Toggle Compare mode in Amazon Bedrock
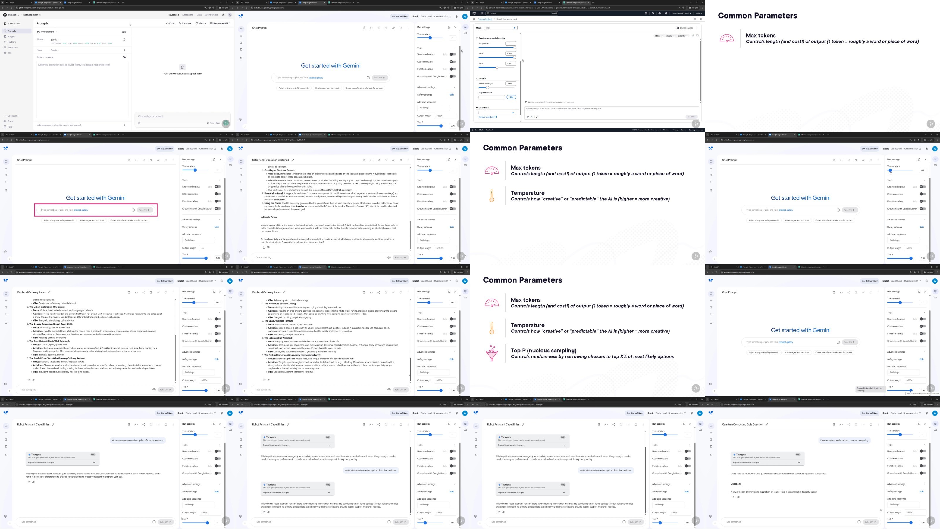 677,28
